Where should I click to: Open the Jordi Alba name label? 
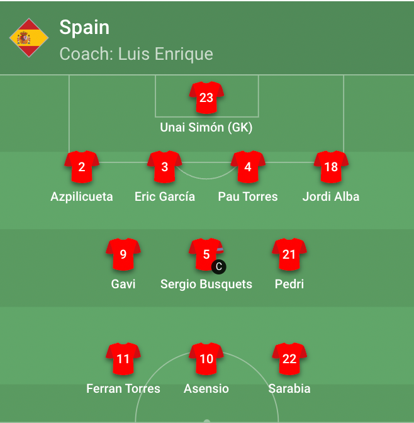pyautogui.click(x=331, y=196)
